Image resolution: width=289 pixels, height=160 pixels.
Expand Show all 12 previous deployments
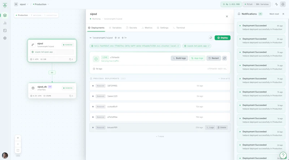point(224,78)
